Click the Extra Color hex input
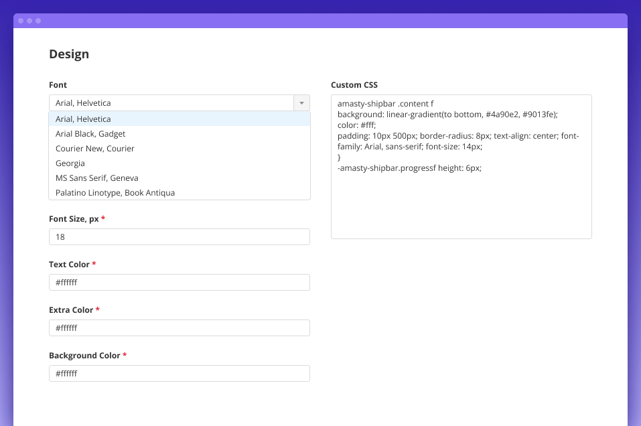641x426 pixels. click(179, 328)
